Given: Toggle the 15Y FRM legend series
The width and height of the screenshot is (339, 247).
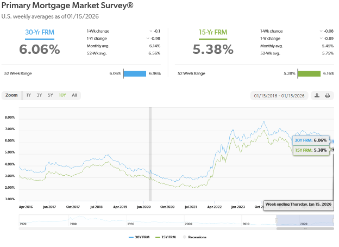Looking at the screenshot, I should click(167, 237).
